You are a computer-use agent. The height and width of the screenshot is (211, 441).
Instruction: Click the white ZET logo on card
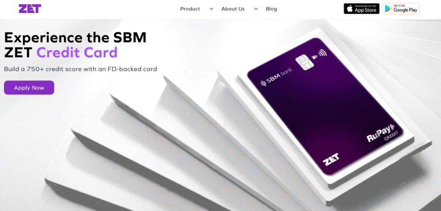point(331,160)
